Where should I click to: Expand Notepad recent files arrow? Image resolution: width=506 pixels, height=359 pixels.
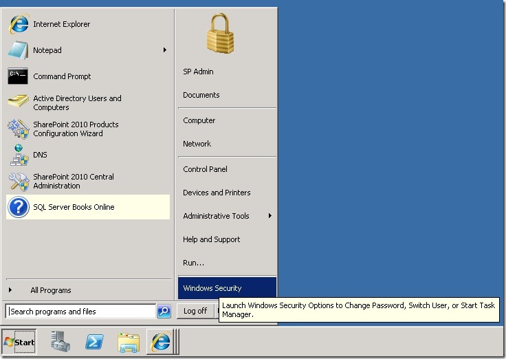(x=165, y=50)
